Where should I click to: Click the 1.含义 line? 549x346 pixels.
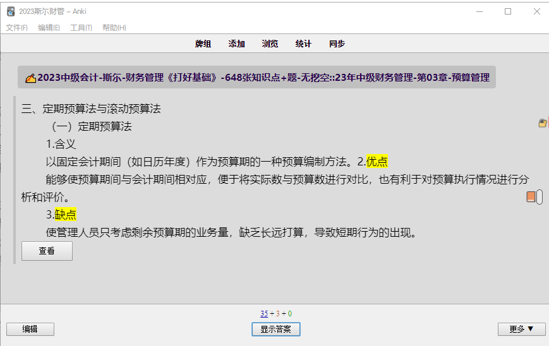[x=61, y=144]
